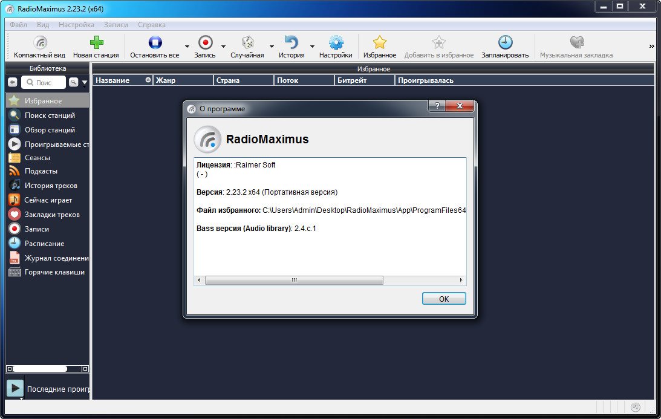Viewport: 661px width, 419px height.
Task: Open Горячие клавиши in sidebar
Action: click(48, 272)
